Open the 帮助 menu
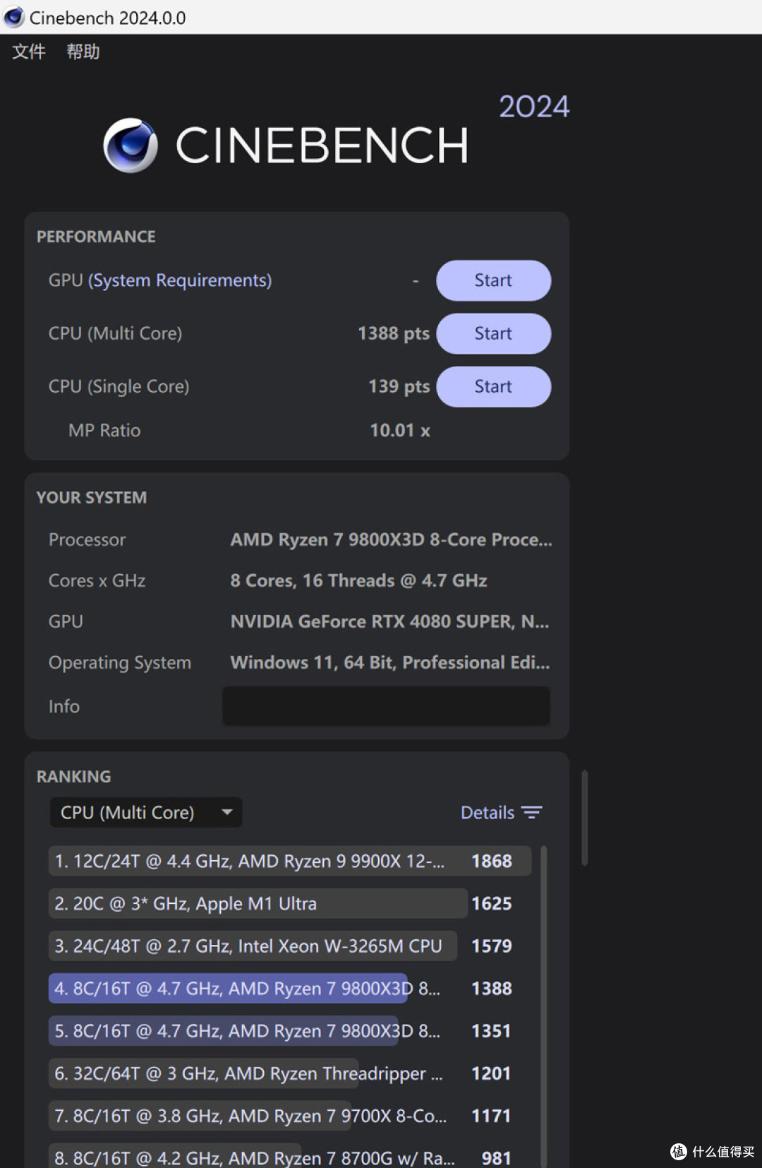The width and height of the screenshot is (762, 1168). [x=83, y=51]
